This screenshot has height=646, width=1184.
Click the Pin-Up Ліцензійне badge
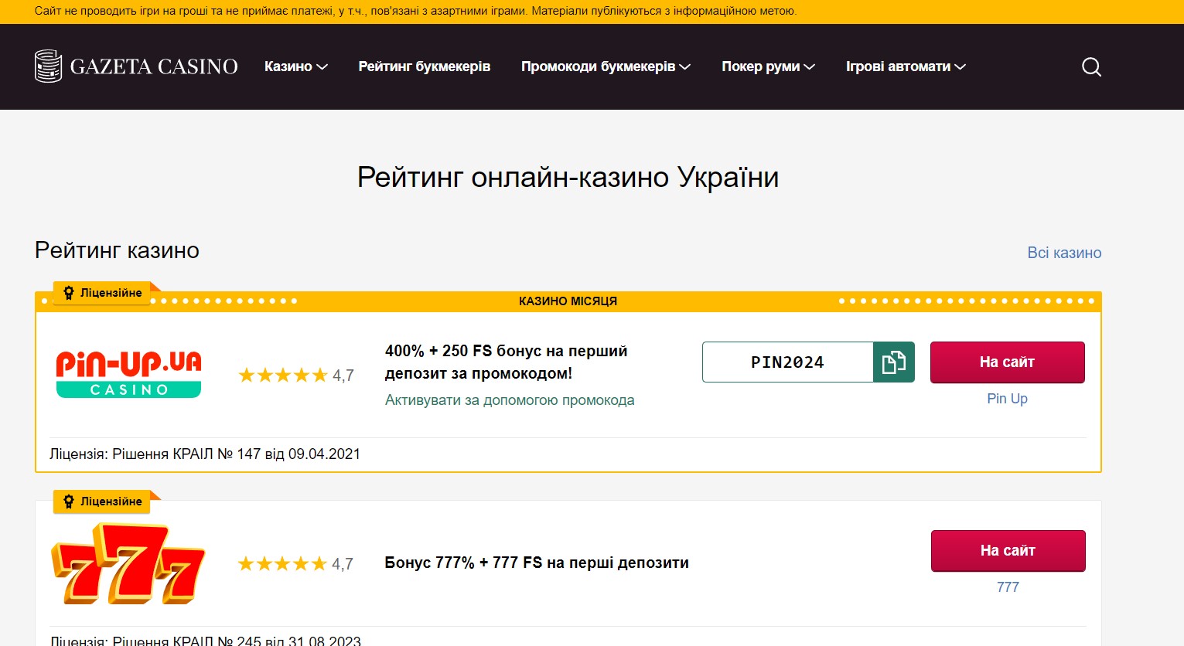pyautogui.click(x=102, y=293)
